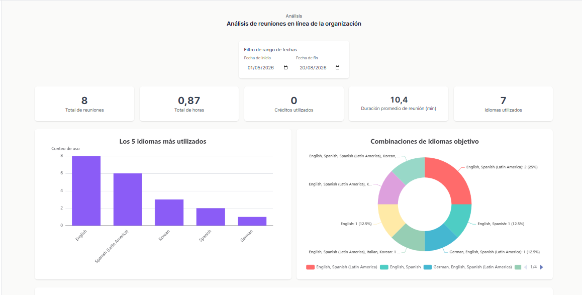Viewport: 582px width, 295px height.
Task: Click label English, Spanish (Latin America): 2 (25%)
Action: click(502, 167)
